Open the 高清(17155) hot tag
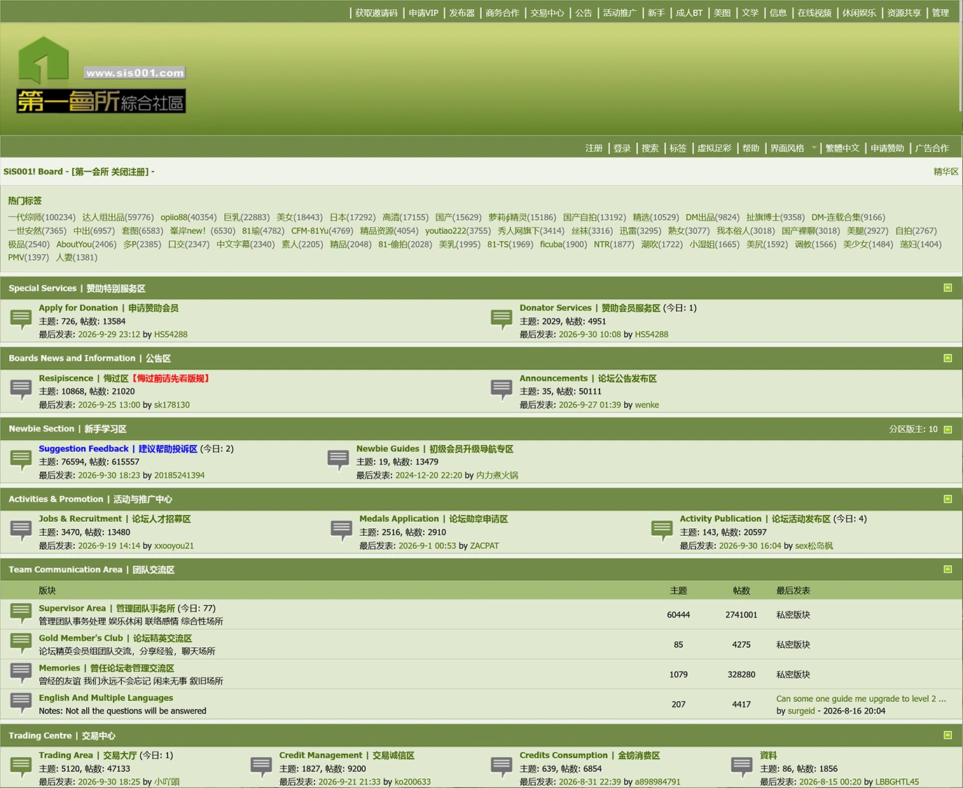 click(406, 217)
